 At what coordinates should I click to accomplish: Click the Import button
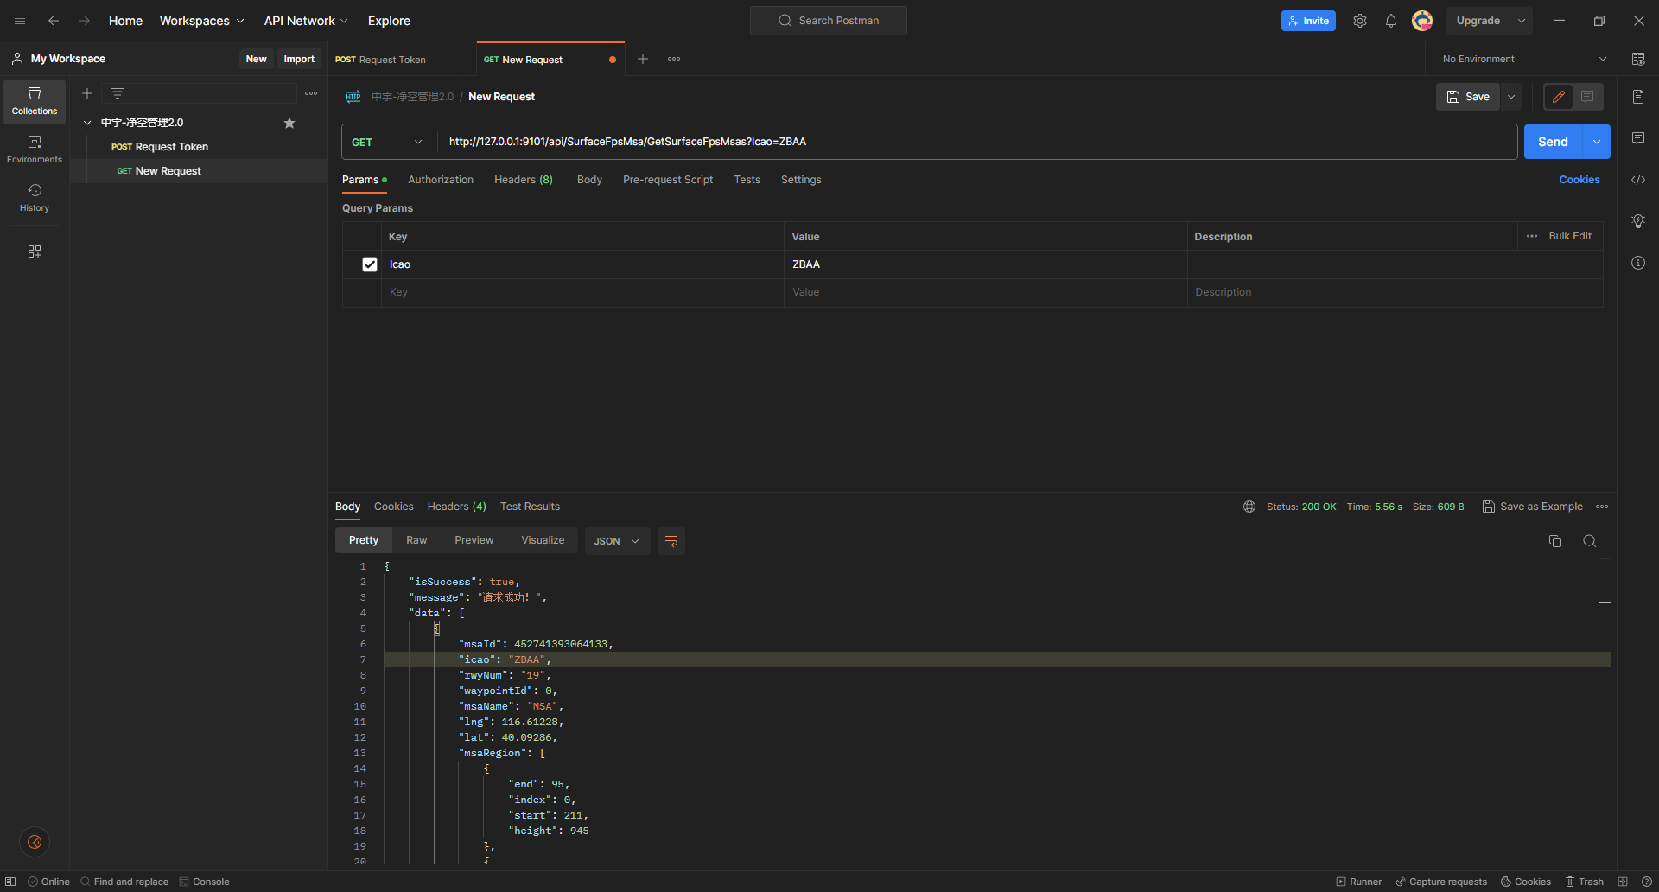pos(299,59)
